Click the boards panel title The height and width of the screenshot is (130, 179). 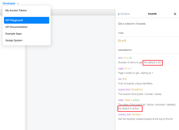152,14
